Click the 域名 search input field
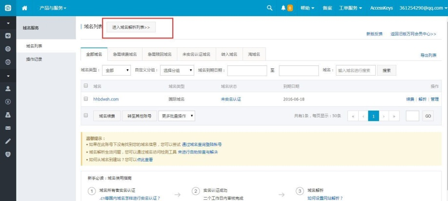The height and width of the screenshot is (201, 448). click(356, 71)
